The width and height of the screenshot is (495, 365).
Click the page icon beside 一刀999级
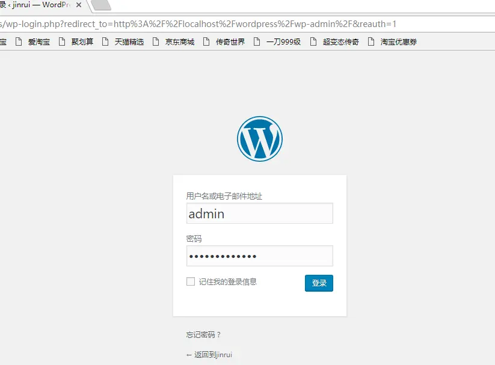click(257, 41)
